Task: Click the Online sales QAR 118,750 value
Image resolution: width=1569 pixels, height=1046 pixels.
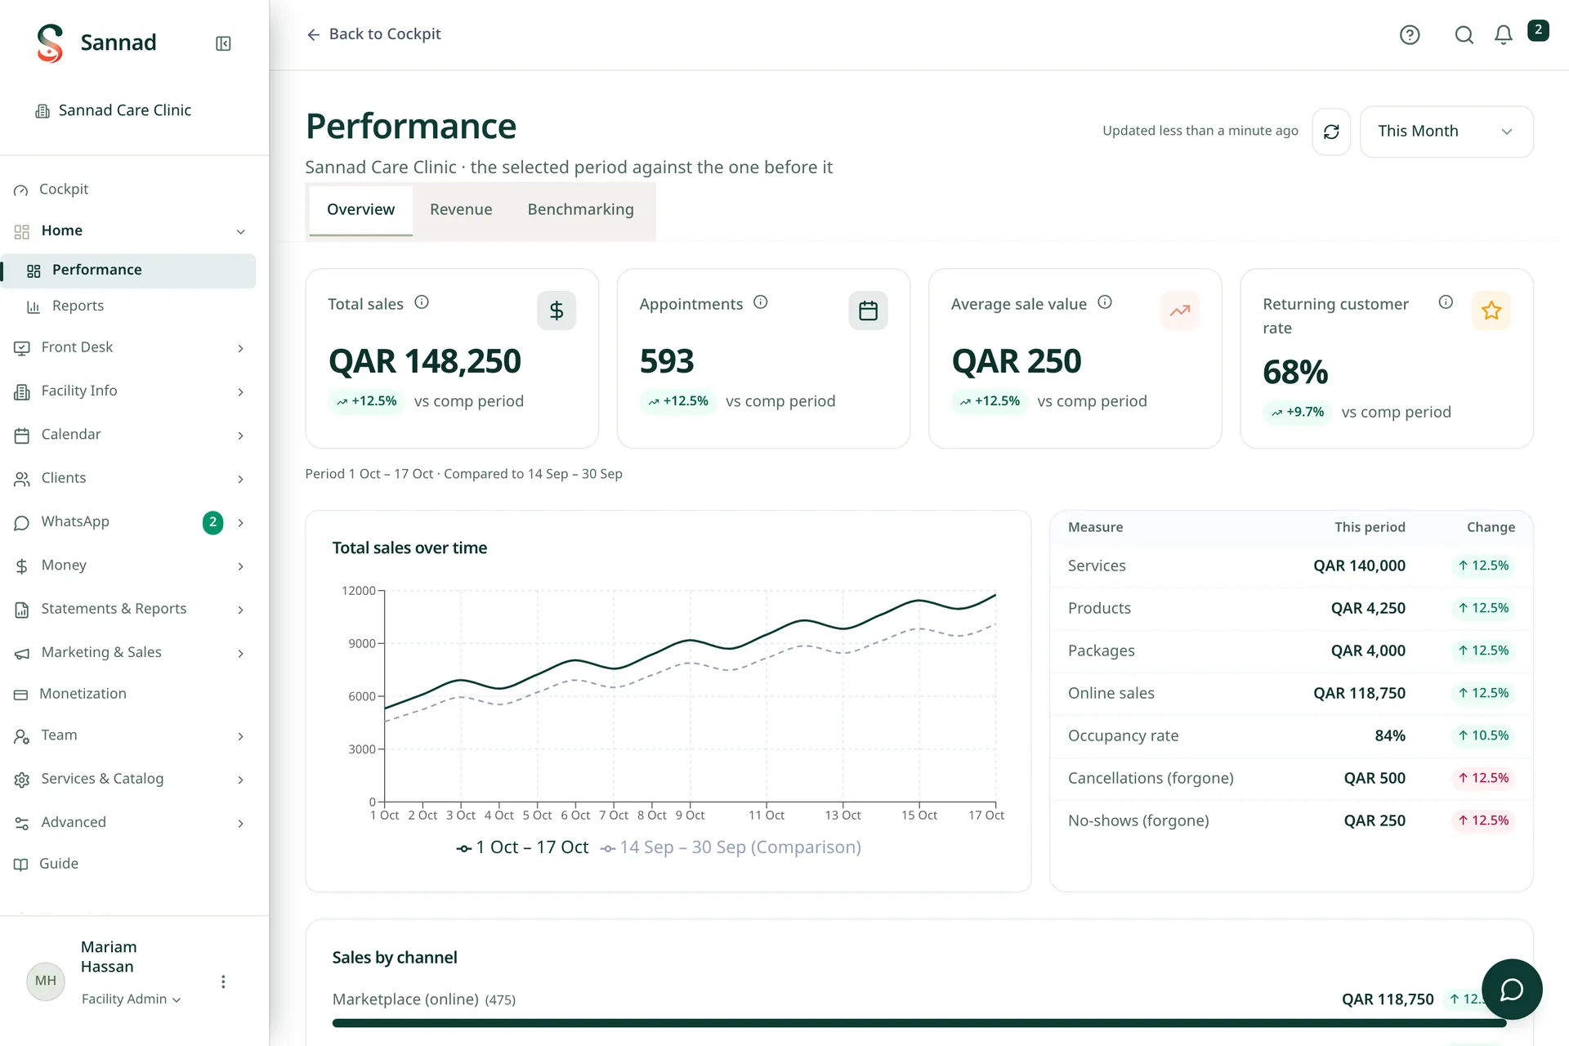Action: pos(1359,693)
